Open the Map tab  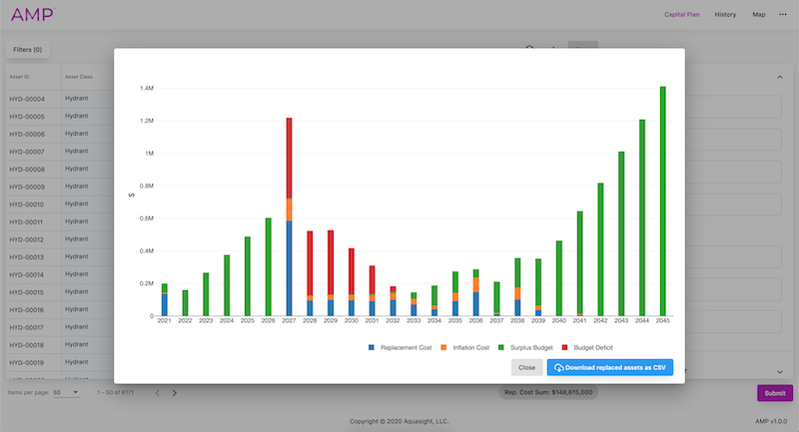759,15
